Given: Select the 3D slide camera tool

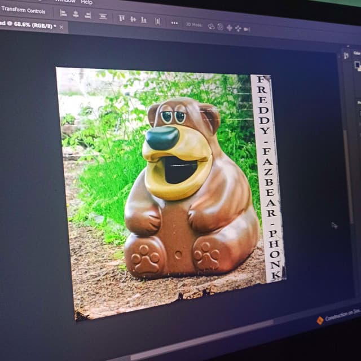Looking at the screenshot, I should (238, 29).
